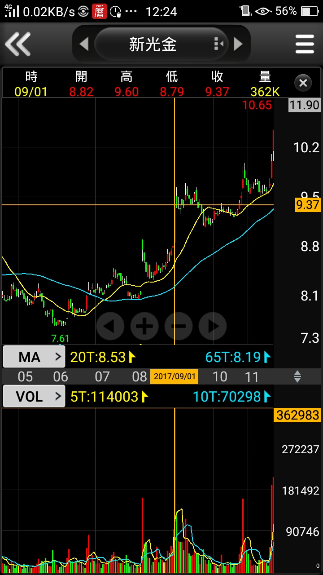Tap the 2017/09/01 date marker
The width and height of the screenshot is (323, 575).
tap(174, 376)
